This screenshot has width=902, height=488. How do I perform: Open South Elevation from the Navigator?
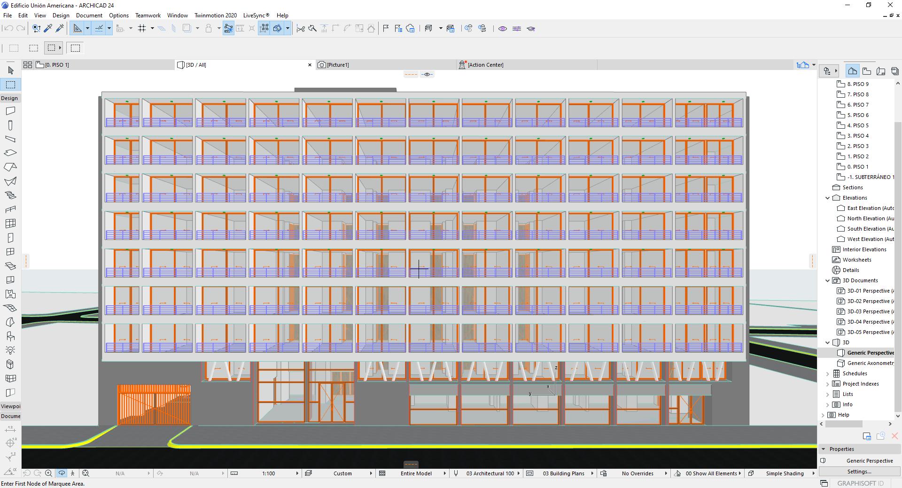tap(870, 229)
